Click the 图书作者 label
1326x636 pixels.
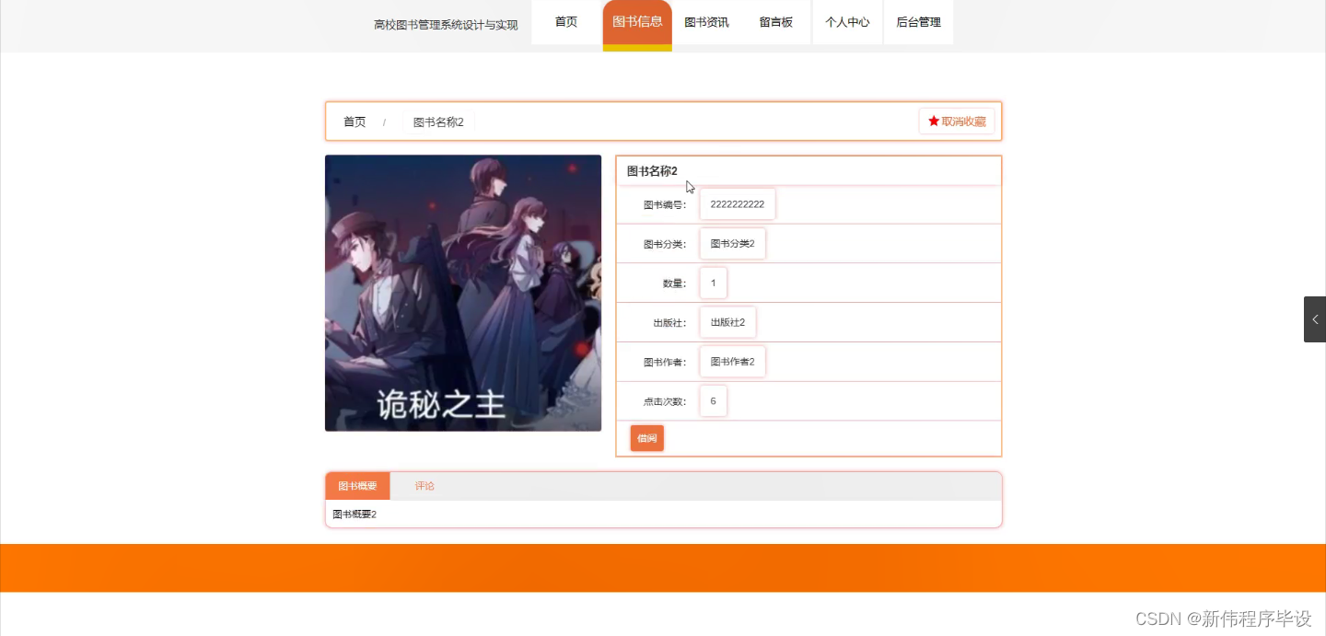tap(665, 363)
